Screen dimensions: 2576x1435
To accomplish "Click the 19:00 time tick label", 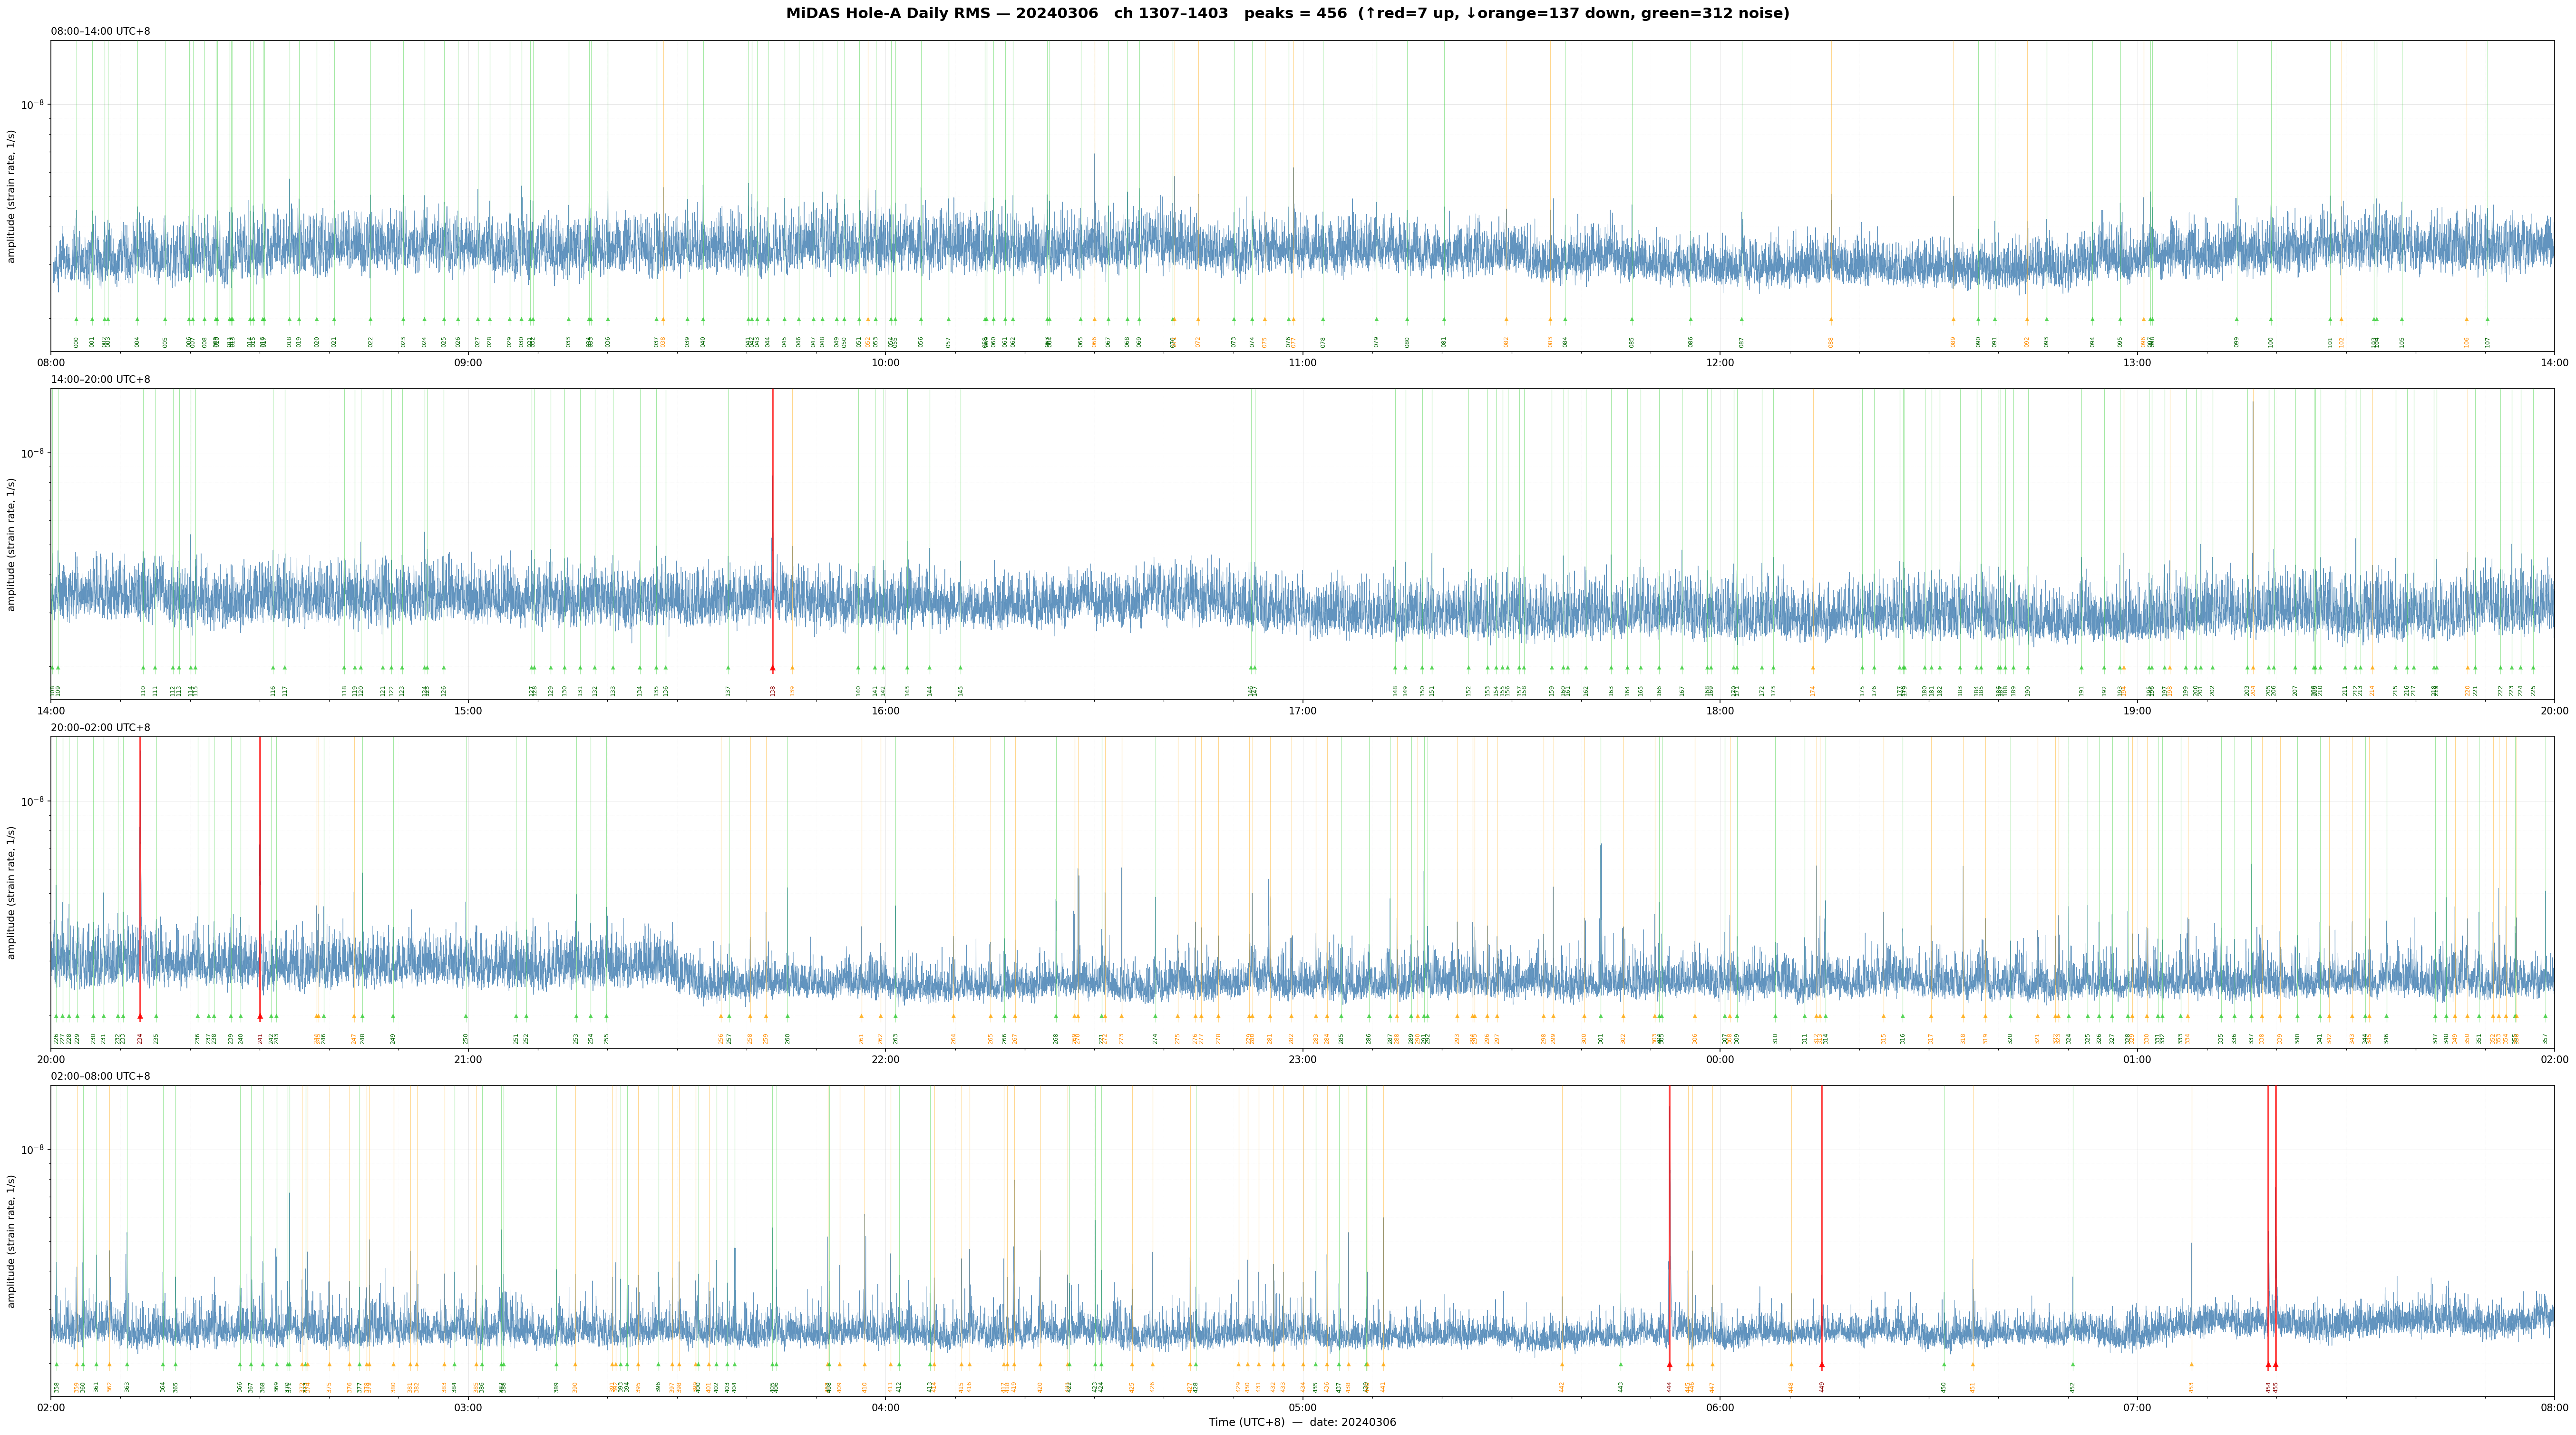I will [2137, 711].
